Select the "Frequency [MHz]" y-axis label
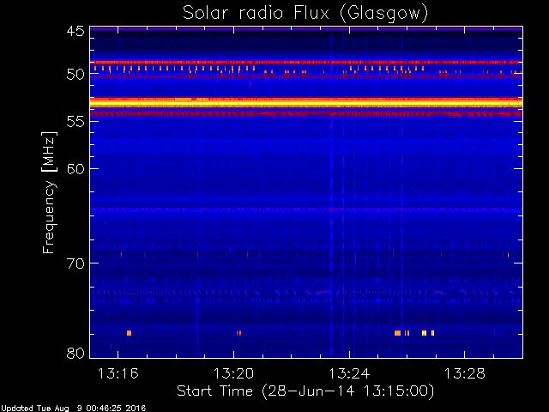The image size is (549, 412). pos(50,192)
